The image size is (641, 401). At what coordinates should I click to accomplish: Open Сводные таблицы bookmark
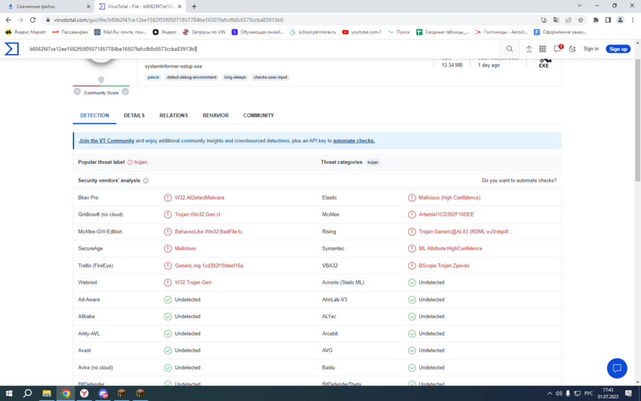442,32
